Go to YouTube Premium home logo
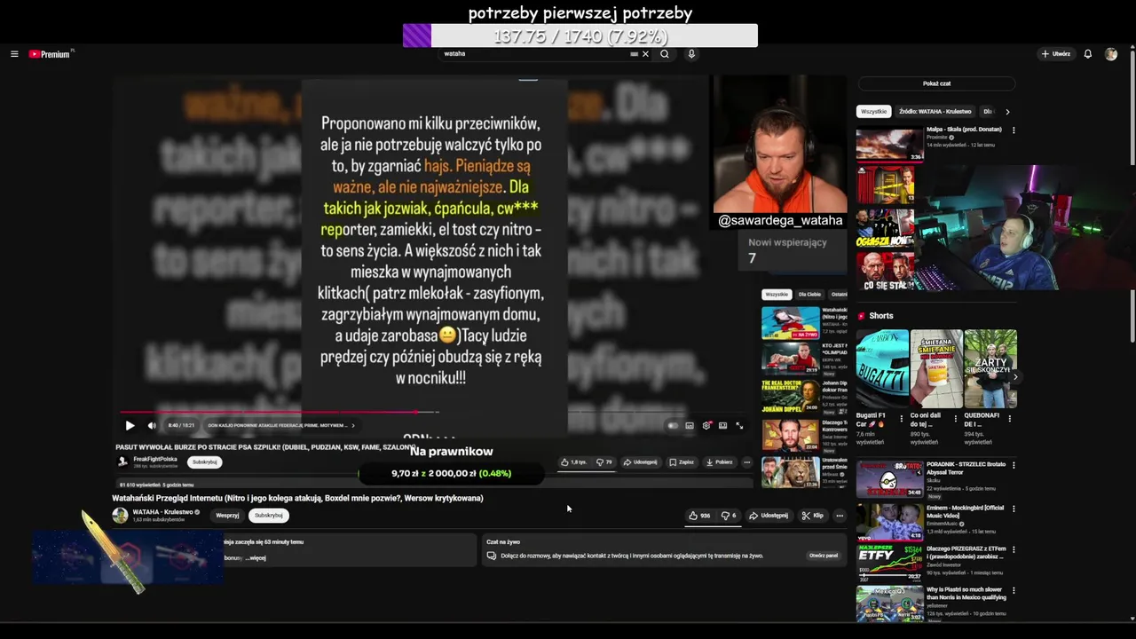 point(50,54)
